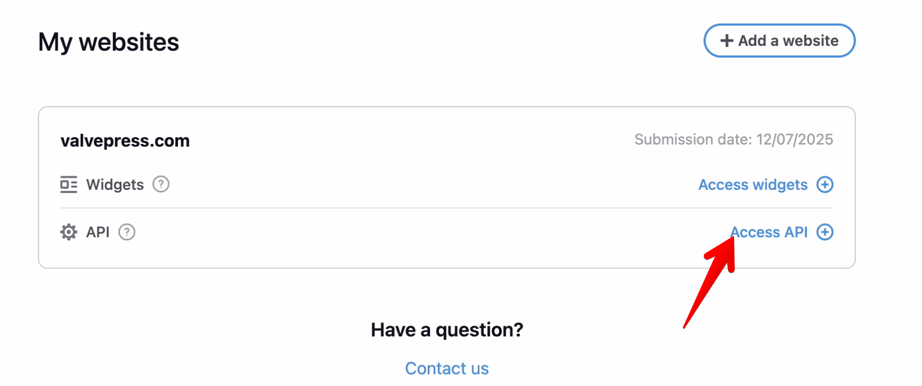
Task: Click the API row label
Action: pyautogui.click(x=98, y=232)
